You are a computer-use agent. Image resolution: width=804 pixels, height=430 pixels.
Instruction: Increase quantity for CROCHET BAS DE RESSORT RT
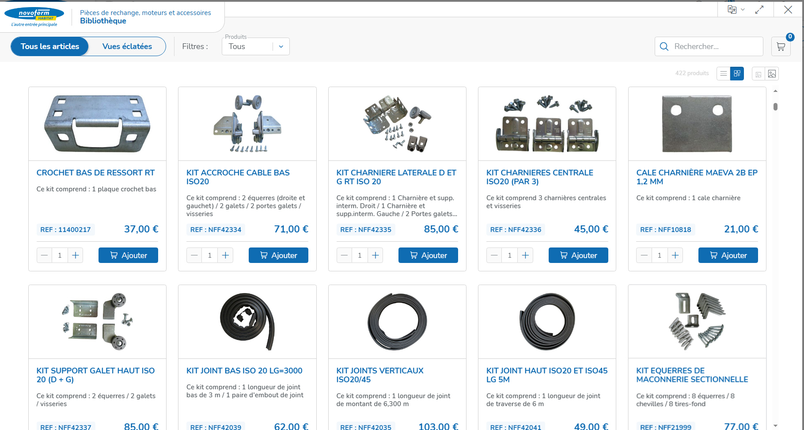[76, 255]
